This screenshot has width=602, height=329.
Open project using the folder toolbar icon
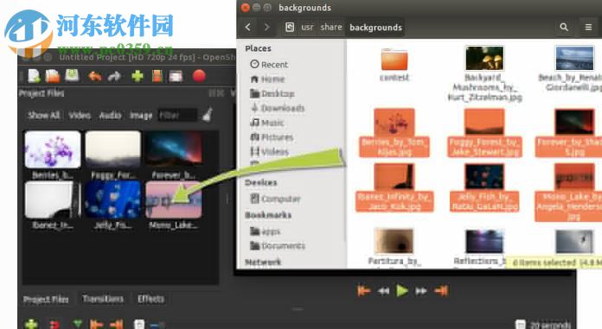tap(53, 76)
